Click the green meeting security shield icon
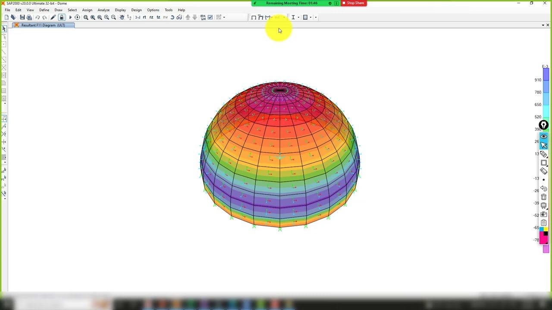 tap(330, 3)
